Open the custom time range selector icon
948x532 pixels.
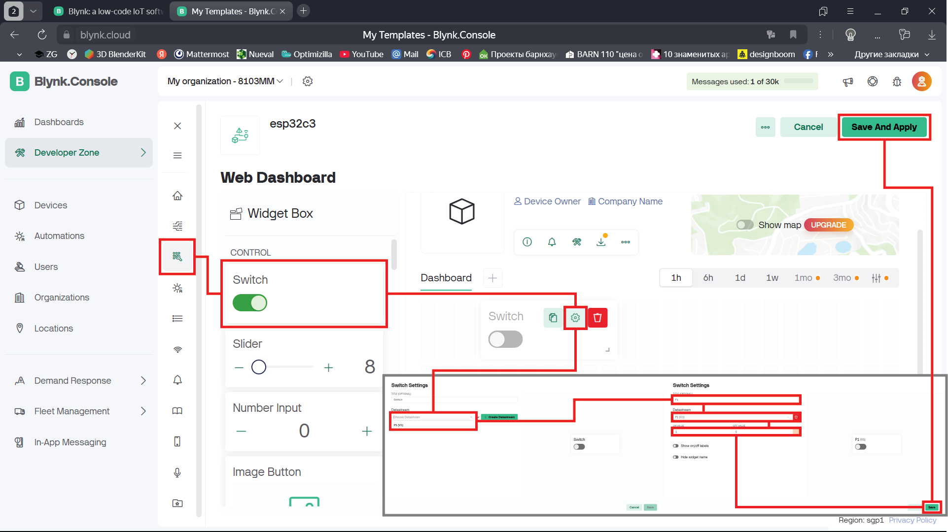pos(877,278)
